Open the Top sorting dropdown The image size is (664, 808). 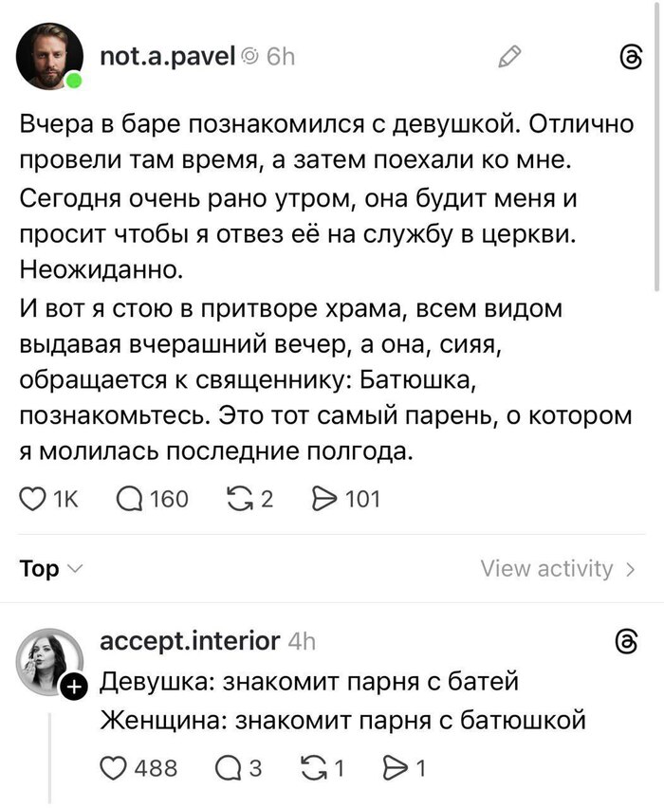tap(43, 568)
